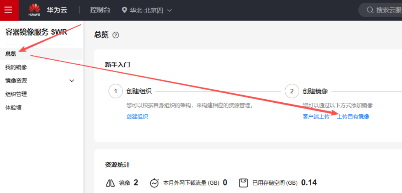Click the location pin icon in header
The image size is (402, 193).
125,10
